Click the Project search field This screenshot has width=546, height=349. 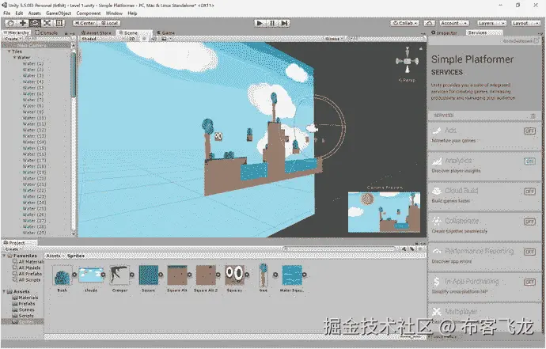pos(339,248)
